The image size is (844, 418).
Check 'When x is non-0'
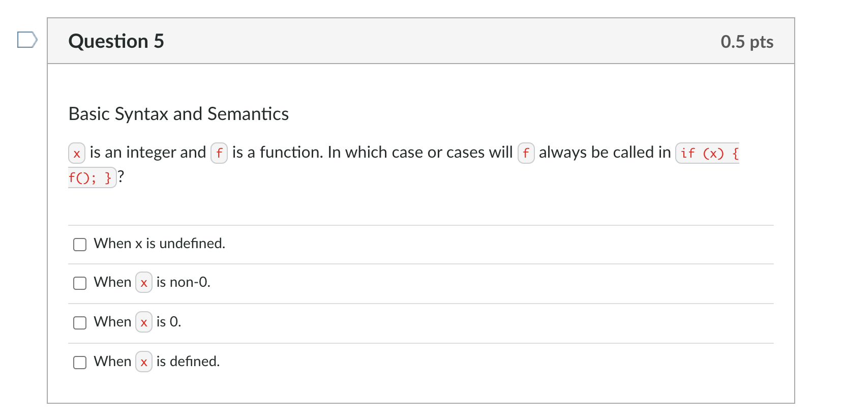point(79,283)
